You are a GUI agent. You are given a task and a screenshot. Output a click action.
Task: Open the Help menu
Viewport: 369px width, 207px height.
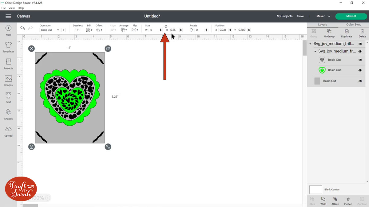click(x=21, y=8)
